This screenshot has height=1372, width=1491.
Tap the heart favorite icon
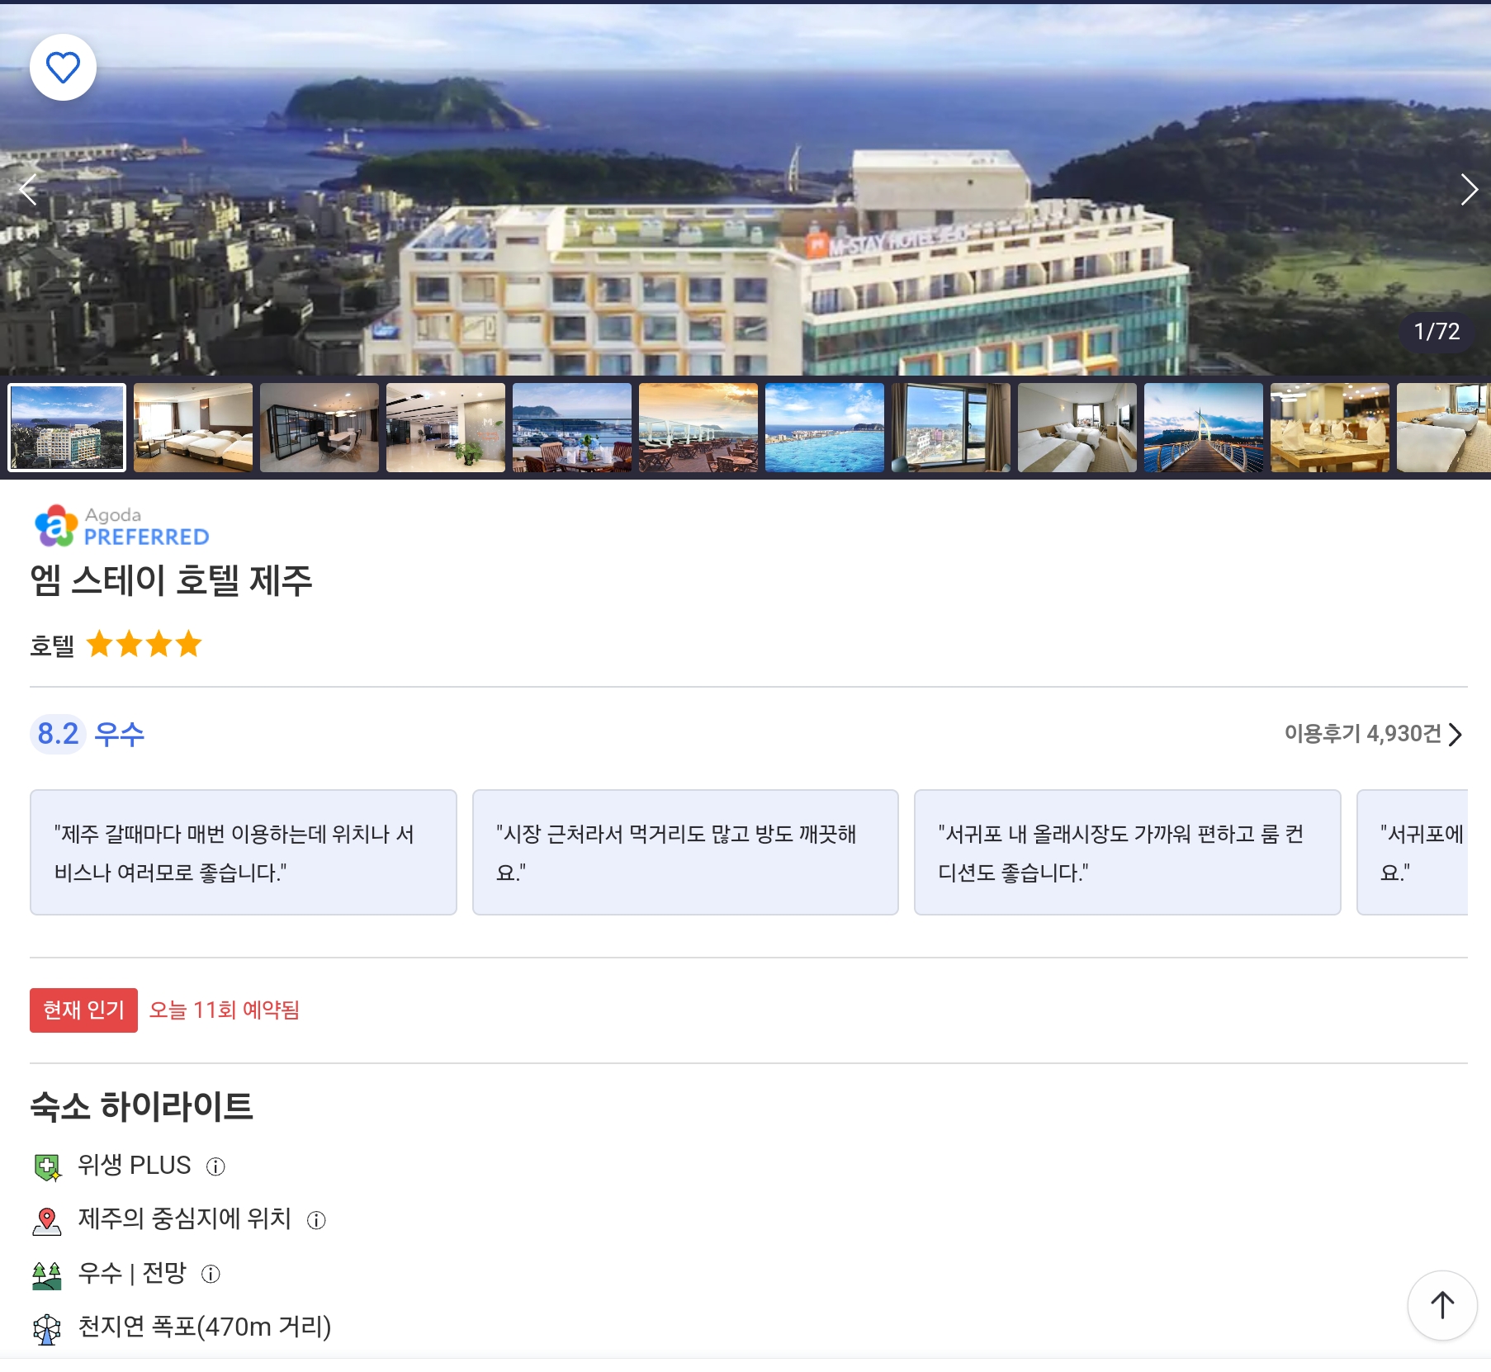point(63,67)
